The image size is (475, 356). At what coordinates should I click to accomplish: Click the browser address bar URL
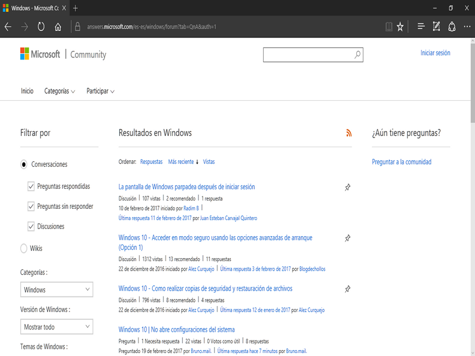pyautogui.click(x=151, y=27)
